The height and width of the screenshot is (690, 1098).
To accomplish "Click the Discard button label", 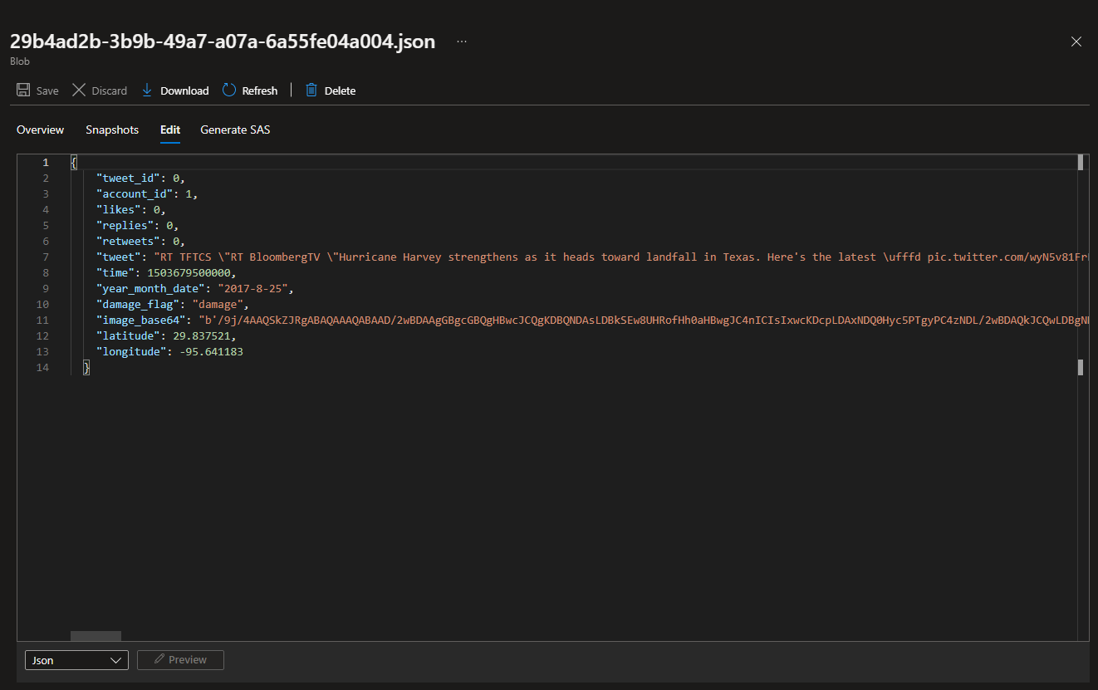I will pos(110,91).
